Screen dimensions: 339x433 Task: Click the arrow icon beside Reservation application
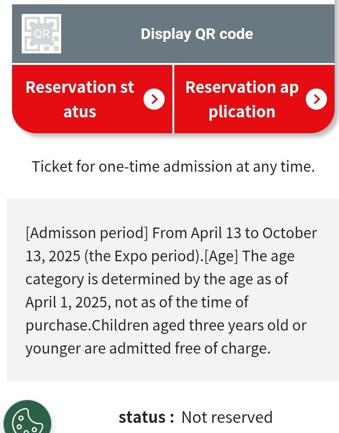(316, 99)
